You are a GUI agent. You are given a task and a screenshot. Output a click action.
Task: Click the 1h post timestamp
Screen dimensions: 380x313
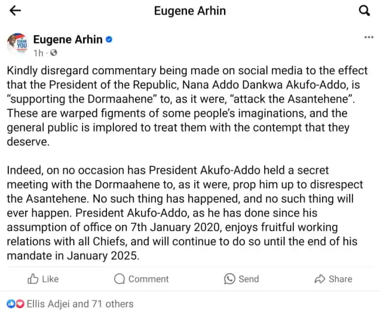(38, 53)
